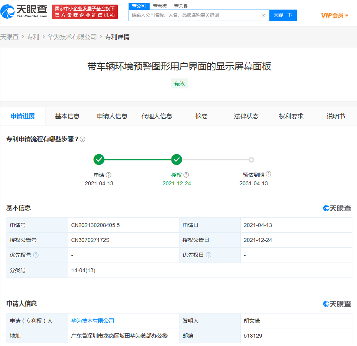Clear the search box with X icon
Image resolution: width=357 pixels, height=346 pixels.
[x=263, y=15]
